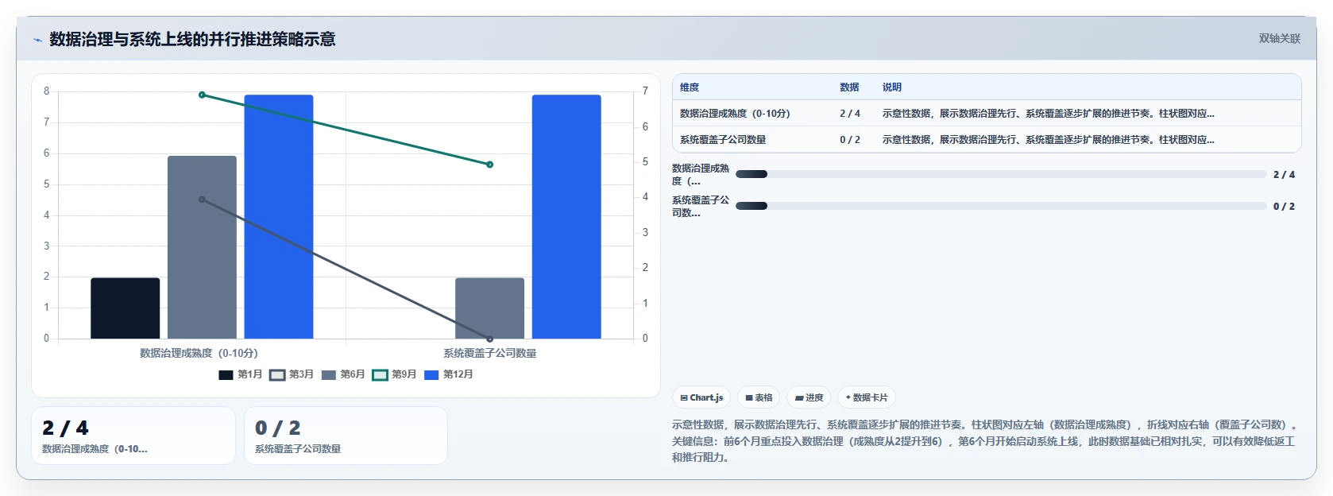
Task: Open the 2 / 4 data card
Action: click(133, 436)
